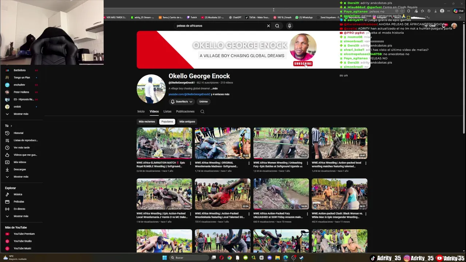Open menu for Black Woman vs White Man video
This screenshot has width=466, height=262.
click(366, 214)
